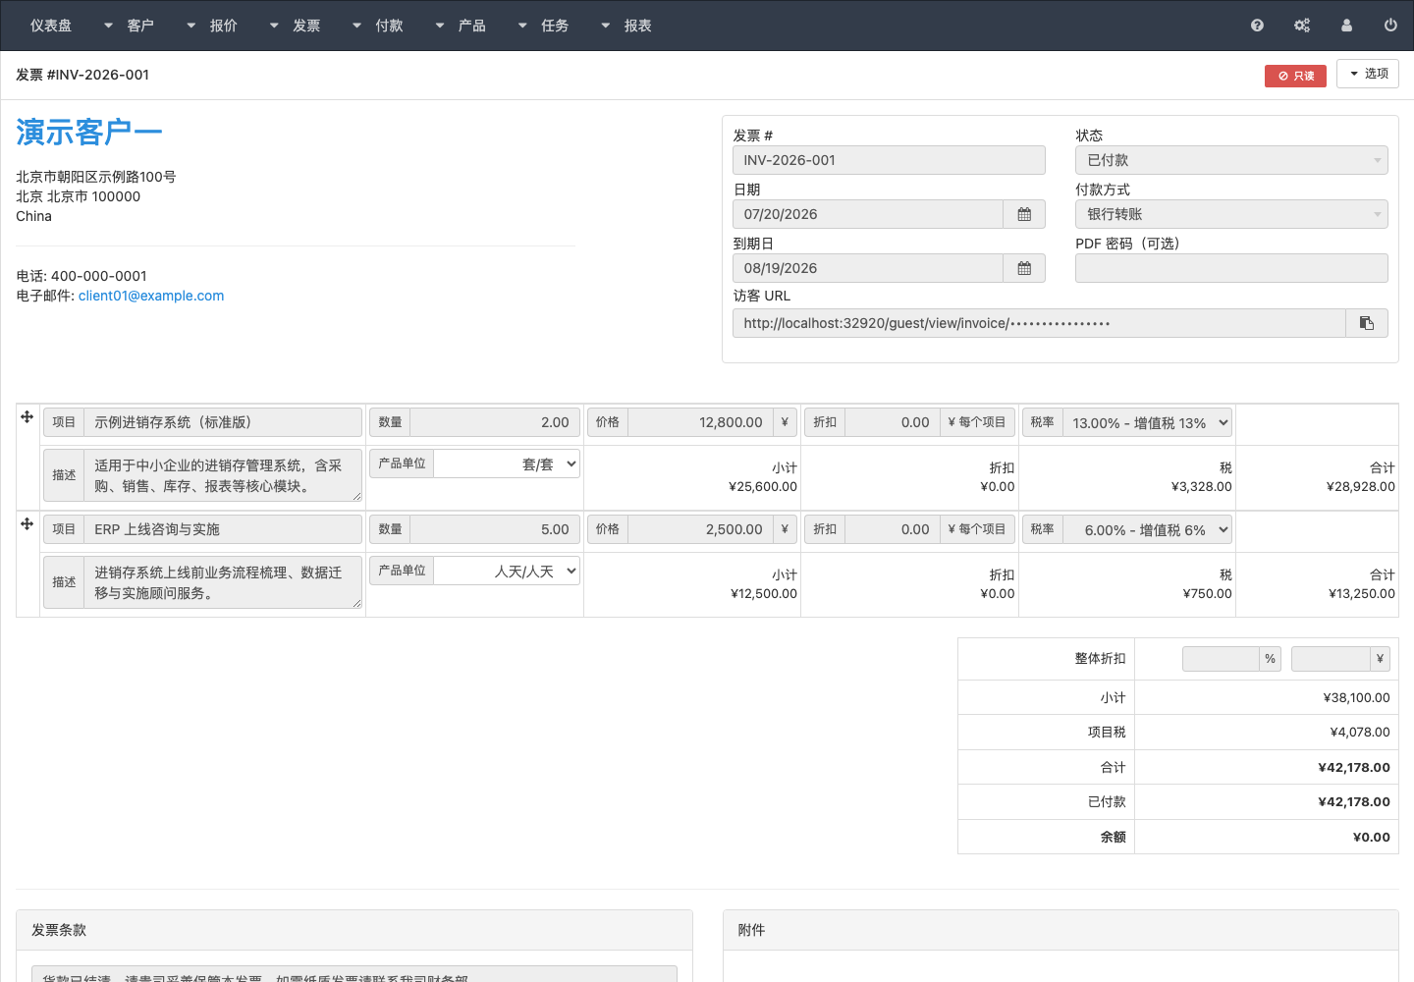The height and width of the screenshot is (982, 1414).
Task: Open client page 演示客户一
Action: [x=89, y=132]
